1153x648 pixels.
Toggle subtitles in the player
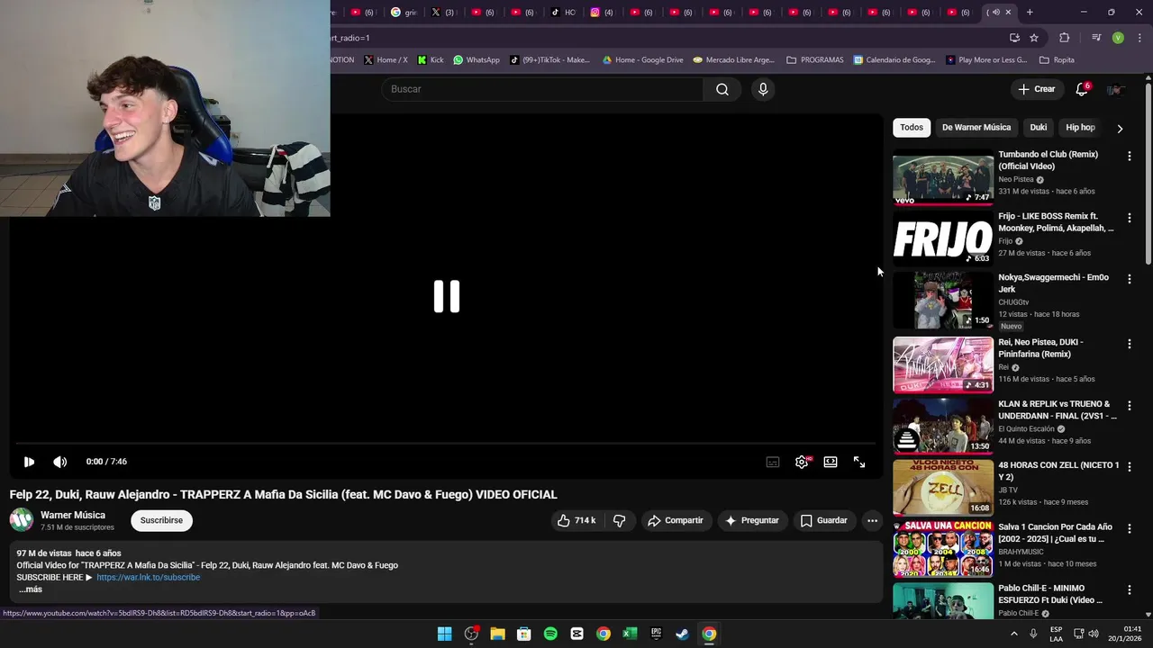(773, 462)
